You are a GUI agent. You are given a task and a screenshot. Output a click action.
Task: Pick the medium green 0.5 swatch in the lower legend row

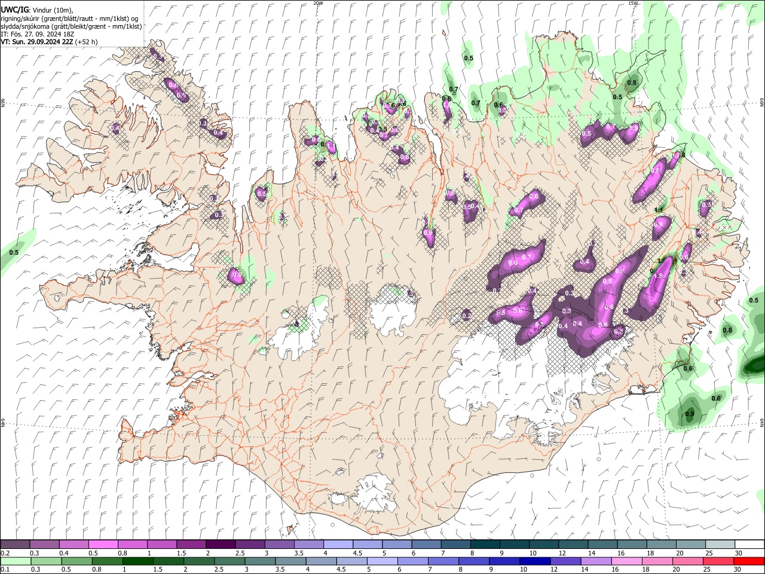pyautogui.click(x=76, y=561)
